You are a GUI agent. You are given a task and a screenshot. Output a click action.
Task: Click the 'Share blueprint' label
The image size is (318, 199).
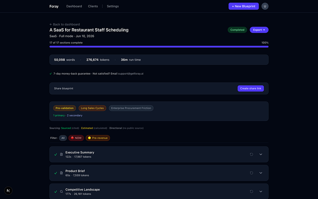[x=64, y=89]
